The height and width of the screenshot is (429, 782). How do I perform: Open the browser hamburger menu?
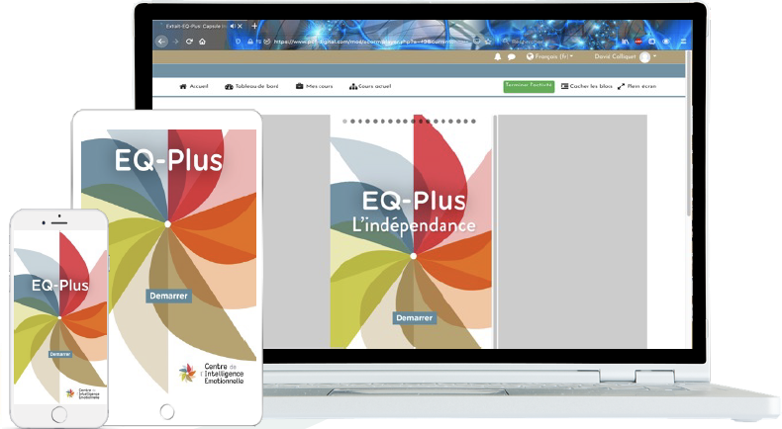pos(683,42)
